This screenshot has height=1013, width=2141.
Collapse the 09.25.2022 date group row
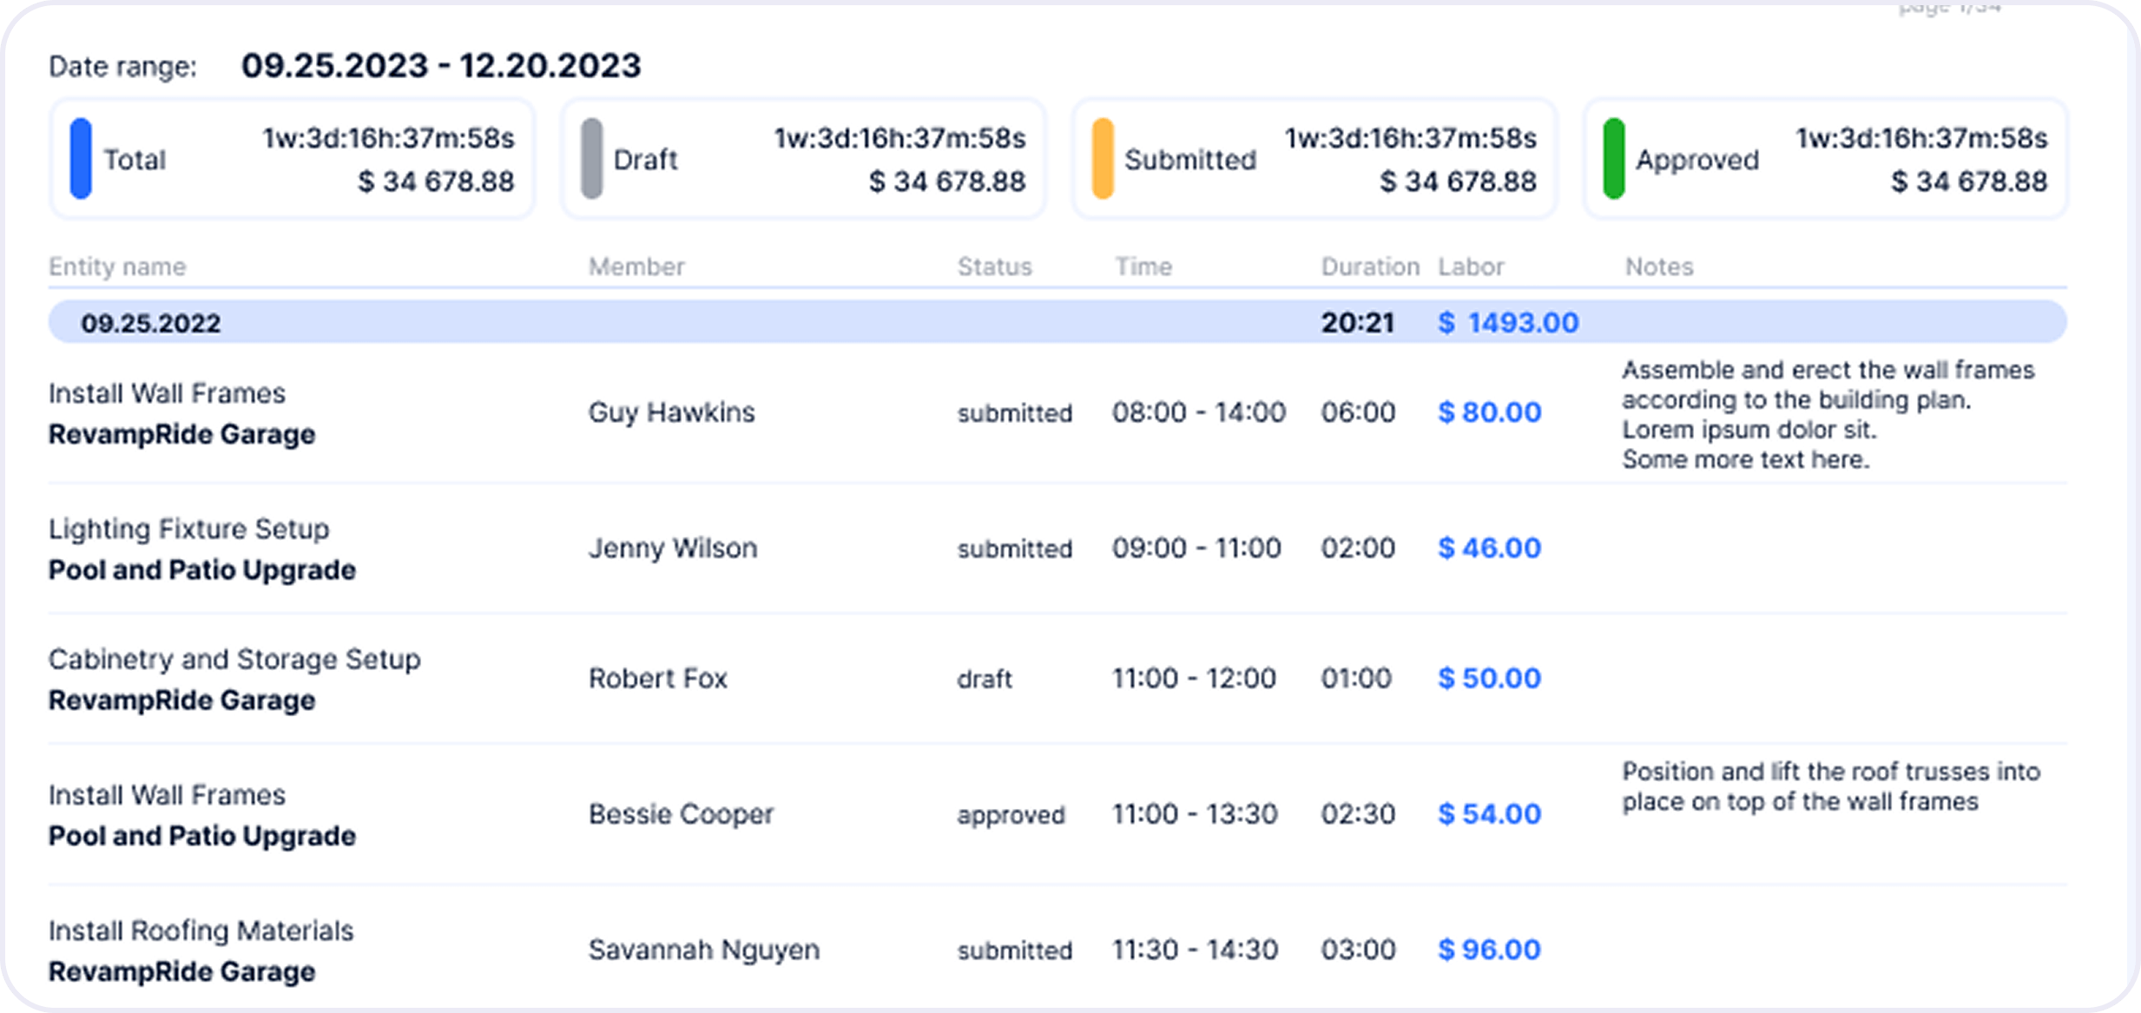coord(1057,322)
